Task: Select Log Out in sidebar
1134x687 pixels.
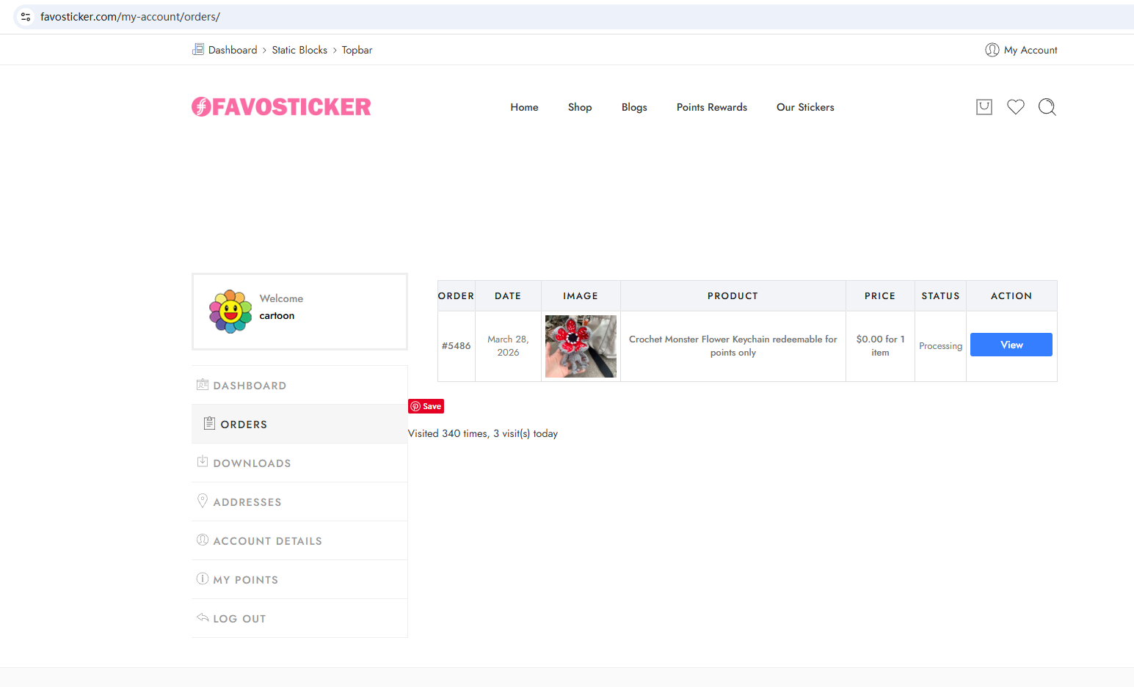Action: point(239,619)
